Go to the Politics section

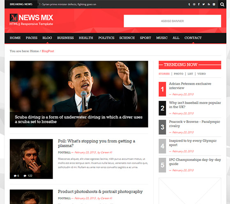pyautogui.click(x=106, y=38)
